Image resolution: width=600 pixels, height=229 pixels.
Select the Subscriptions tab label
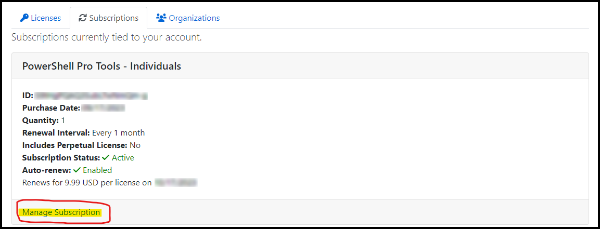tap(113, 18)
